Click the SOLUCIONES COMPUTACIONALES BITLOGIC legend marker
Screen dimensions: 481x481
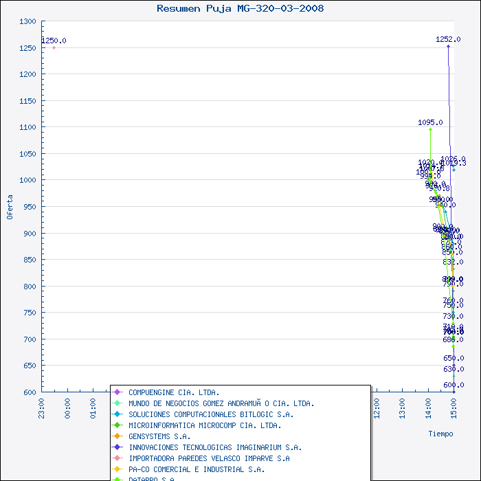[118, 414]
